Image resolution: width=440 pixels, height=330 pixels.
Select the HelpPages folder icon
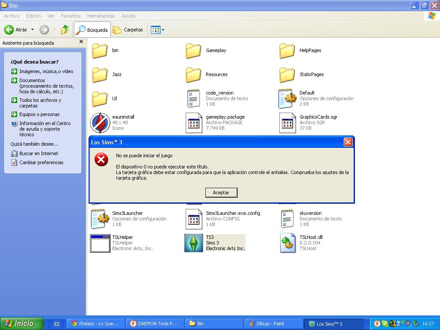click(287, 51)
